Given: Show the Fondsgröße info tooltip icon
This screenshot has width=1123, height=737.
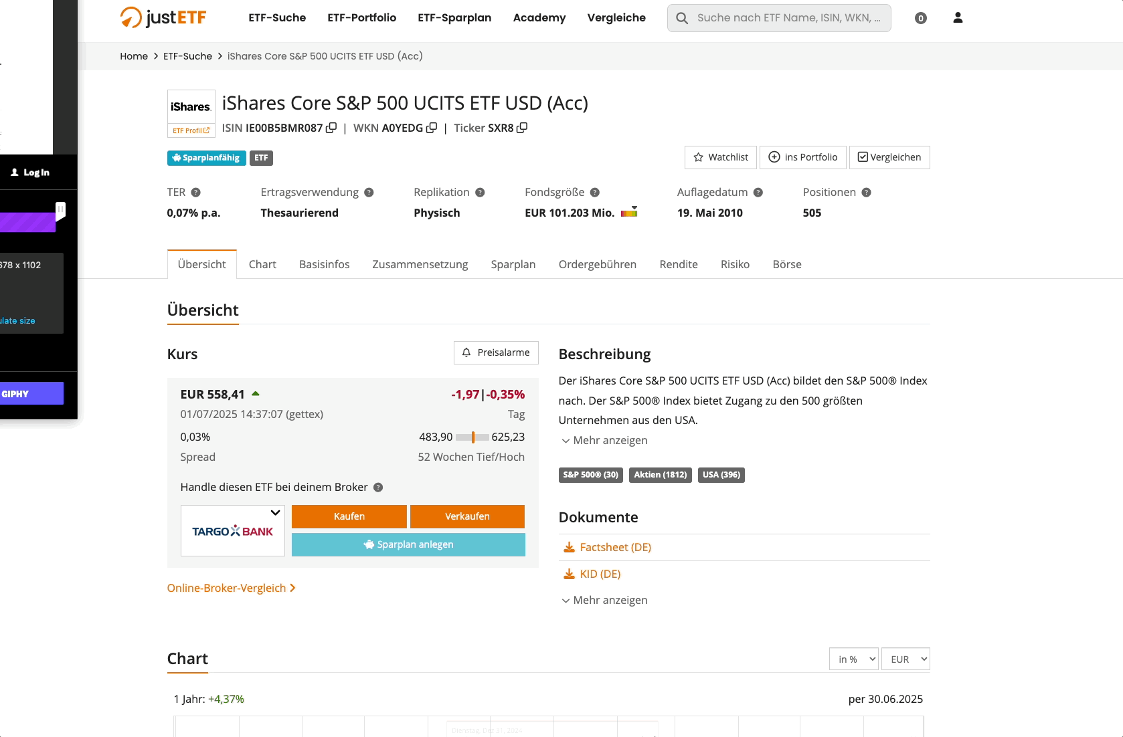Looking at the screenshot, I should coord(595,193).
